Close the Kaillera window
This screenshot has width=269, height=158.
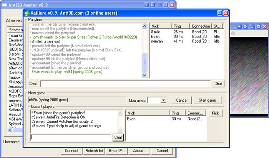tap(226, 13)
